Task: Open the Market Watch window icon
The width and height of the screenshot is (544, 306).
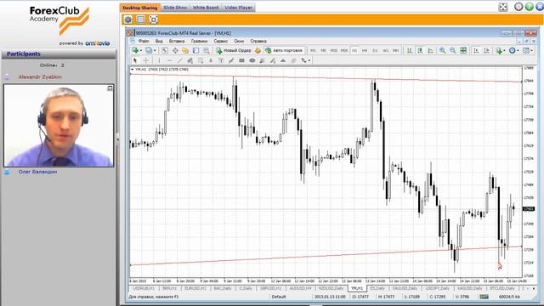Action: click(x=165, y=51)
